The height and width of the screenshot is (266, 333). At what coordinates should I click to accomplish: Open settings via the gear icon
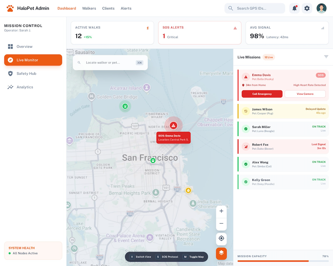(x=307, y=8)
